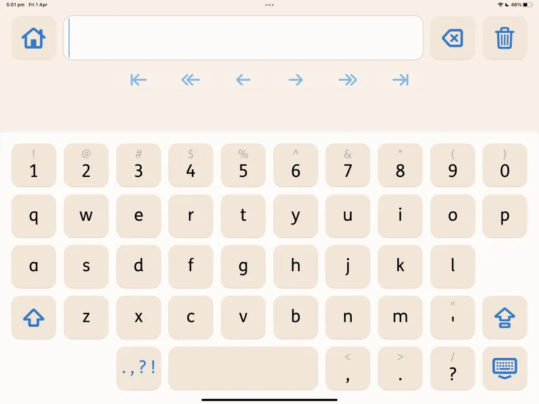Switch to punctuation keyboard .,?!
The image size is (539, 404).
point(139,368)
